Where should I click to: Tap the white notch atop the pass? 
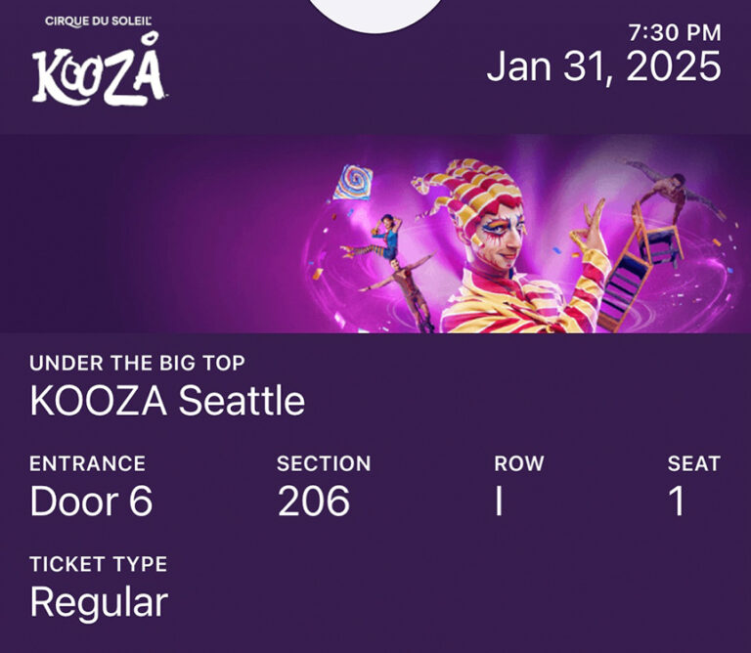tap(375, 15)
